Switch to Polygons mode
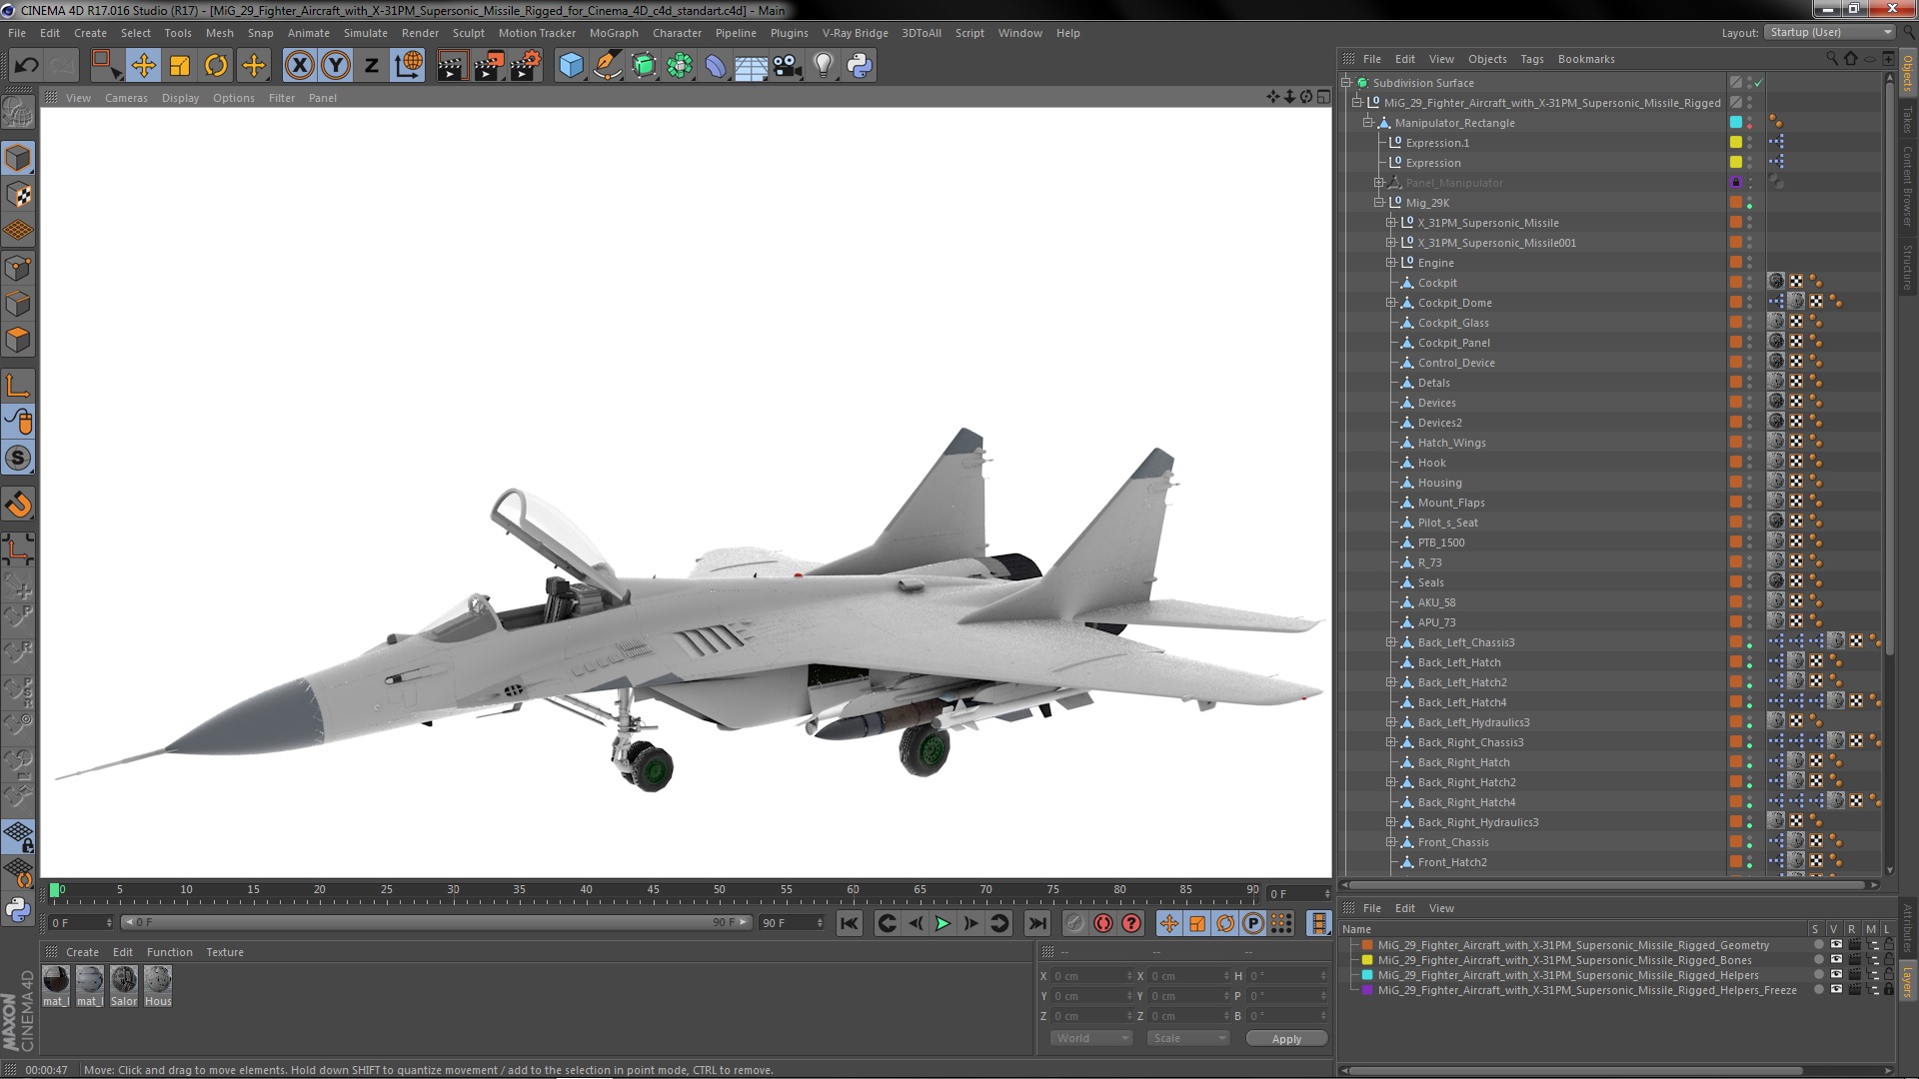This screenshot has height=1079, width=1919. click(18, 341)
